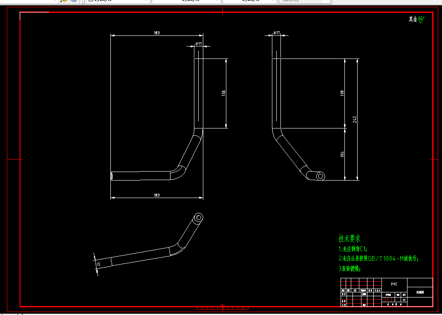Screen dimensions: 442x315
Task: Click the 其余 surface roughness note
Action: [416, 19]
